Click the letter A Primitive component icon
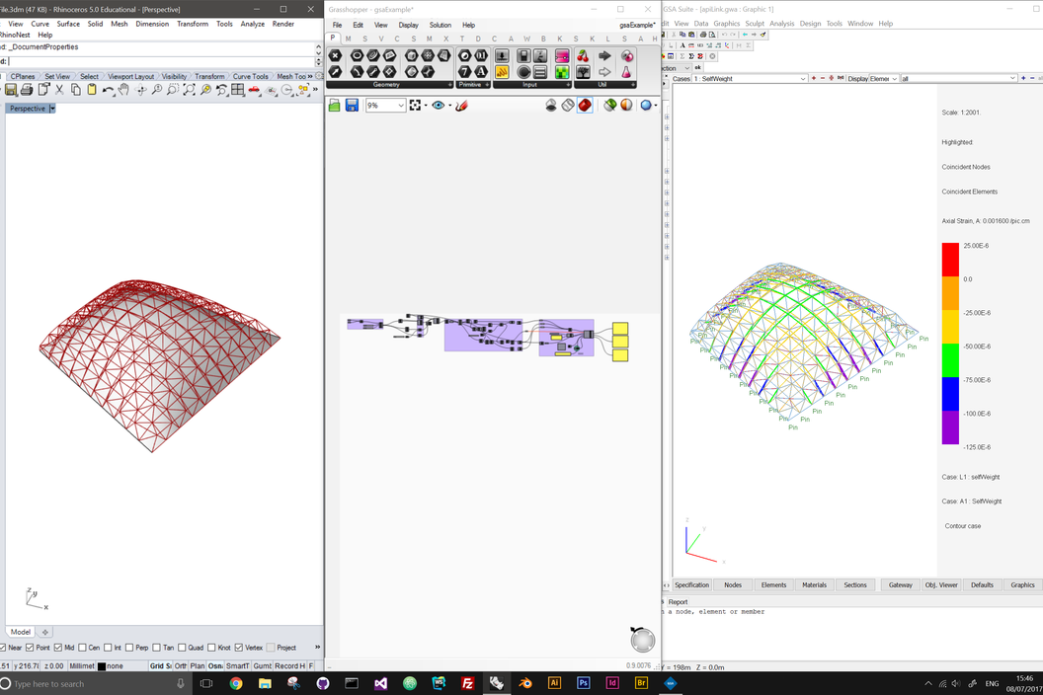The height and width of the screenshot is (695, 1043). click(481, 72)
